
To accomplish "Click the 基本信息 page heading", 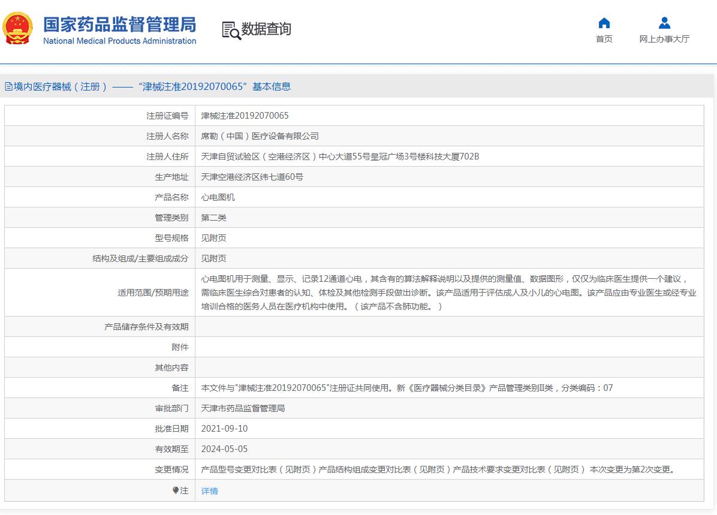I will (272, 86).
